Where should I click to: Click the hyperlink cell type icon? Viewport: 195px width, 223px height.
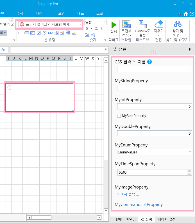[x=50, y=33]
